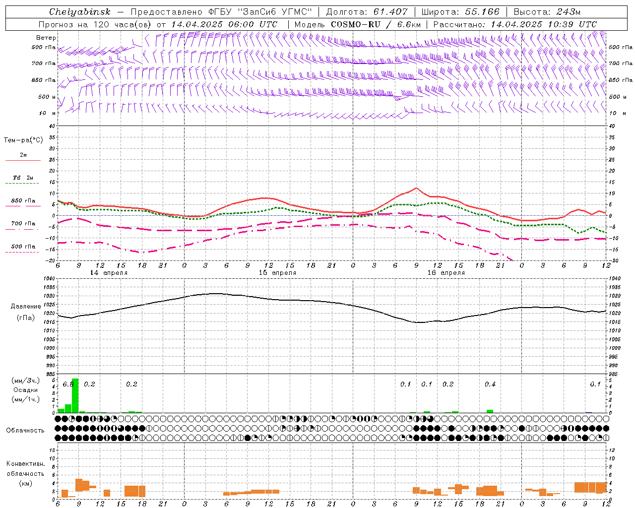Select the 'Тем-ра(°C)' temperature axis label
Image resolution: width=635 pixels, height=508 pixels.
click(23, 140)
